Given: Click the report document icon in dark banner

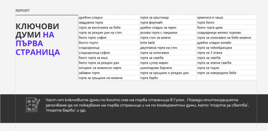Looking at the screenshot, I should [x=33, y=105].
